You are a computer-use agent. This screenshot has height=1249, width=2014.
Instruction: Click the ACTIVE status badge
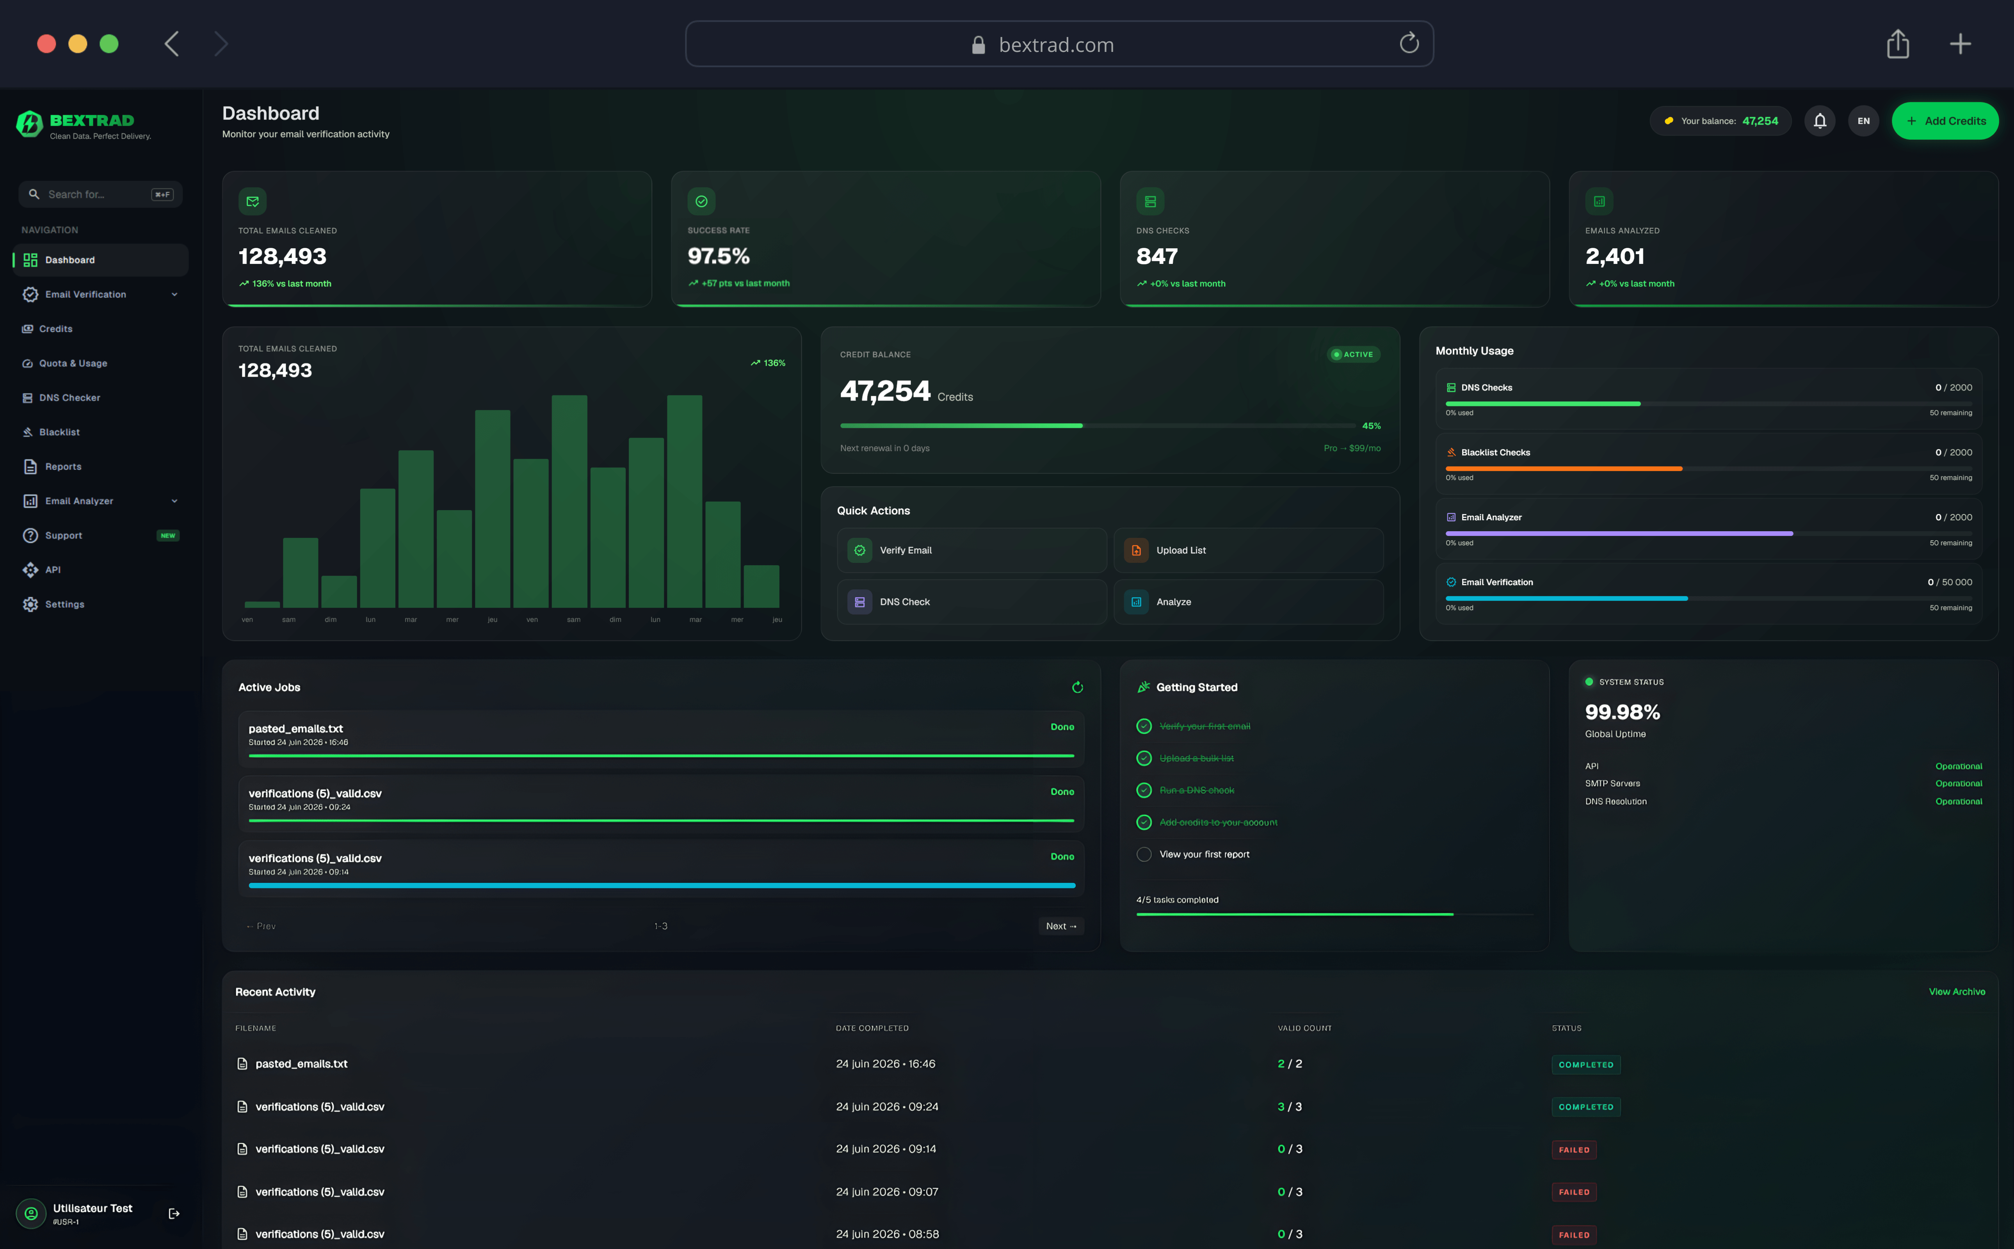(1353, 354)
